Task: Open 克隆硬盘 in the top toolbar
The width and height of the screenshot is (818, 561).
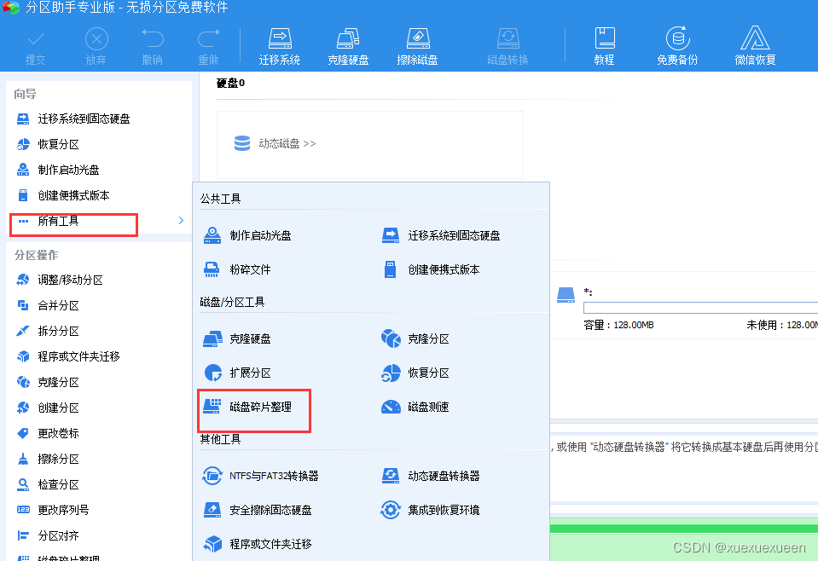Action: pos(348,48)
